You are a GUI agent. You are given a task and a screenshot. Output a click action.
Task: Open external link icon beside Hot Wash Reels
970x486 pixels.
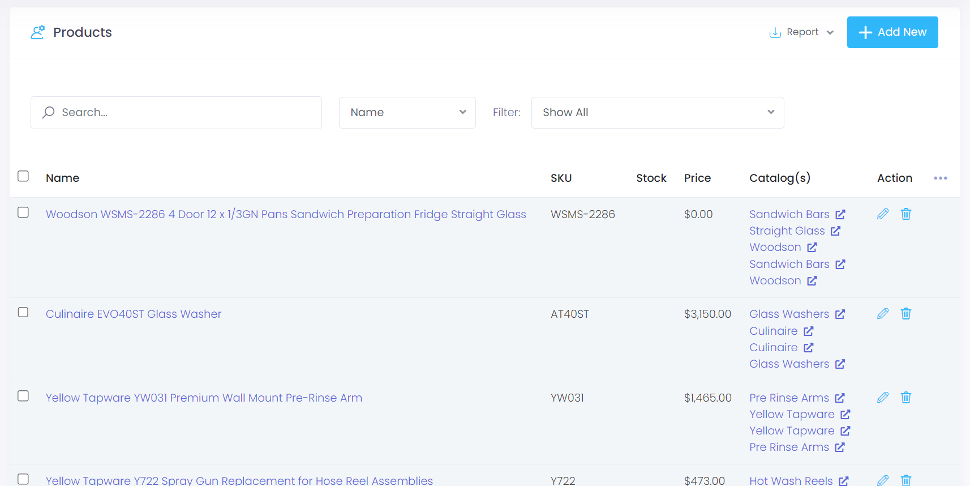point(844,481)
